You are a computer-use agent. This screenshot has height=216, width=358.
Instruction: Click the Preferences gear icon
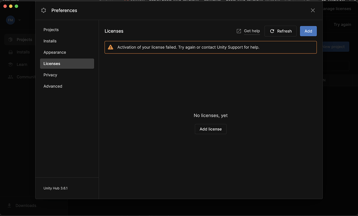click(44, 10)
